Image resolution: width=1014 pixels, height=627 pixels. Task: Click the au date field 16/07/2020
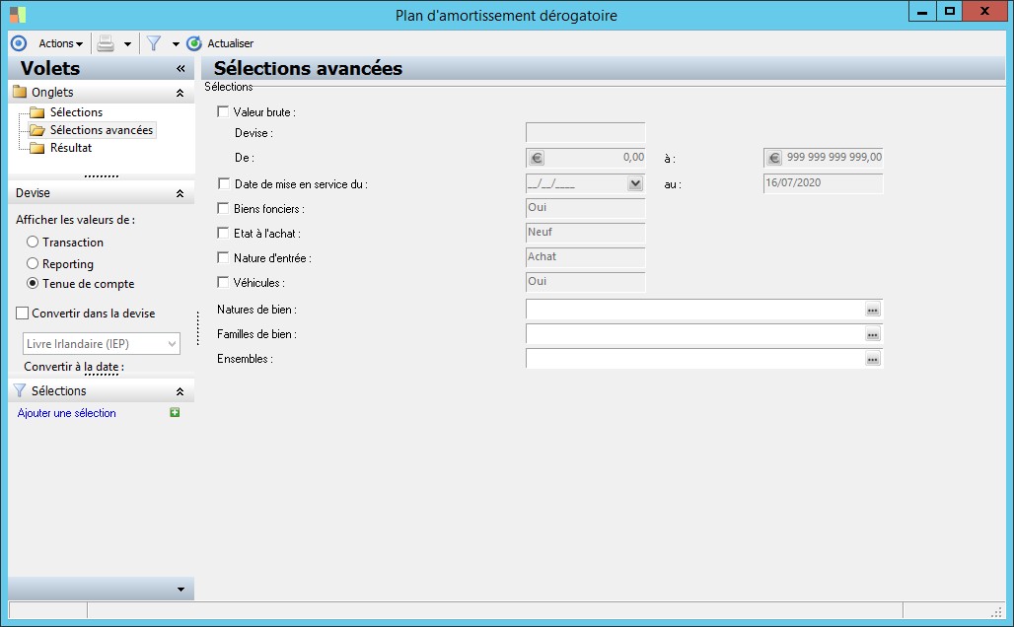click(x=824, y=183)
